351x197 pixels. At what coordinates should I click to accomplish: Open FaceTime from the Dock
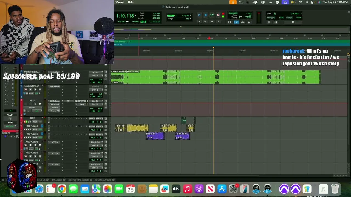tap(119, 189)
